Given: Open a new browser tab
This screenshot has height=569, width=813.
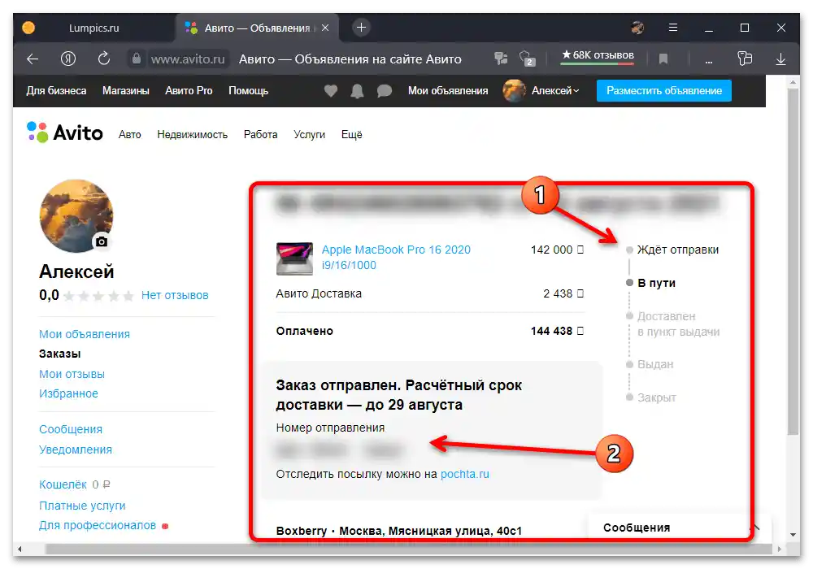Looking at the screenshot, I should pyautogui.click(x=362, y=28).
